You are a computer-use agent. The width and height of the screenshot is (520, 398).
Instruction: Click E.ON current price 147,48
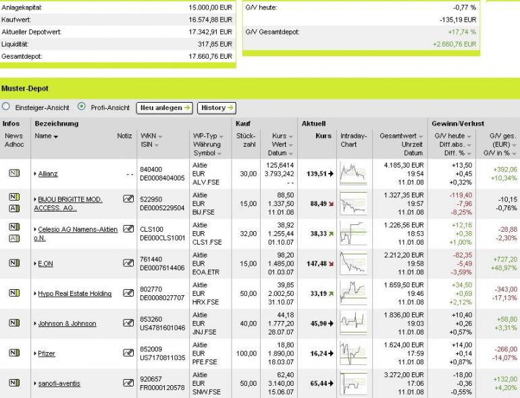point(316,264)
